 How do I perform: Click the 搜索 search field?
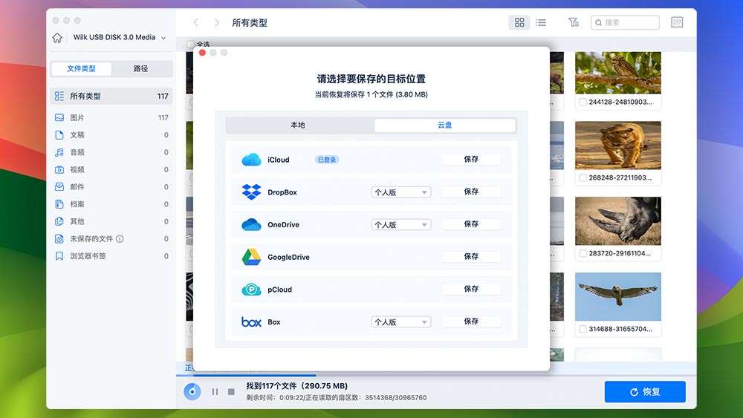(625, 22)
